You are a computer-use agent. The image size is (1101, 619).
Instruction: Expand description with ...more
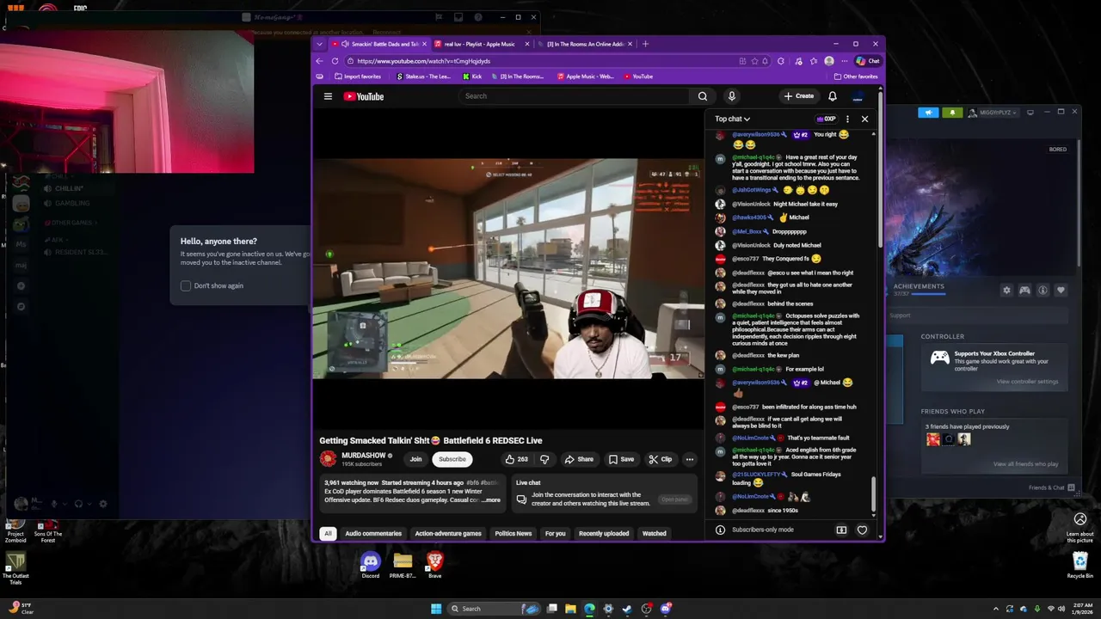[x=490, y=499]
